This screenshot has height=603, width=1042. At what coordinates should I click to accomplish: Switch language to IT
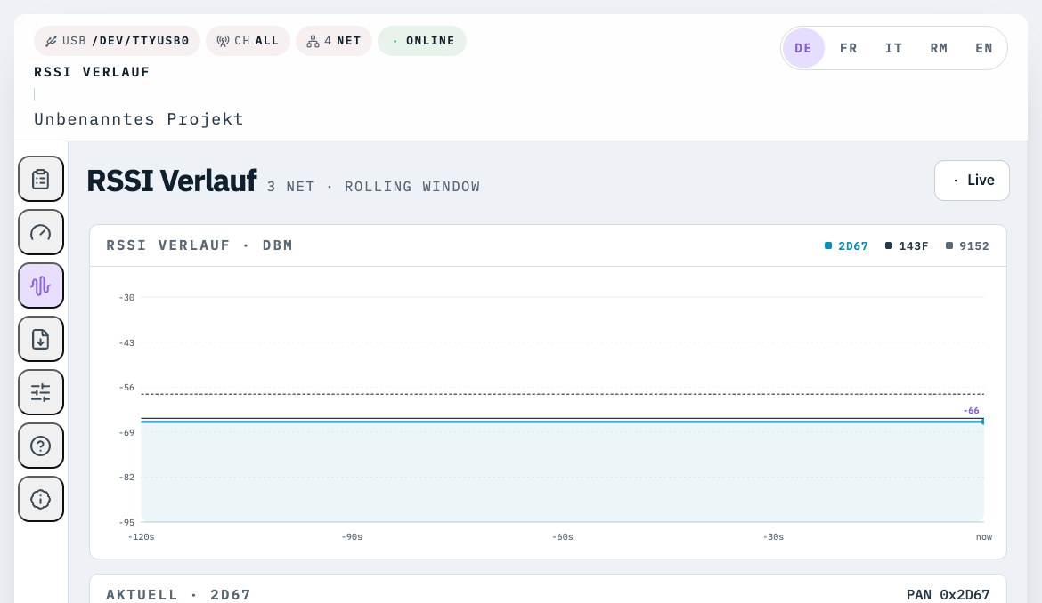click(x=894, y=48)
